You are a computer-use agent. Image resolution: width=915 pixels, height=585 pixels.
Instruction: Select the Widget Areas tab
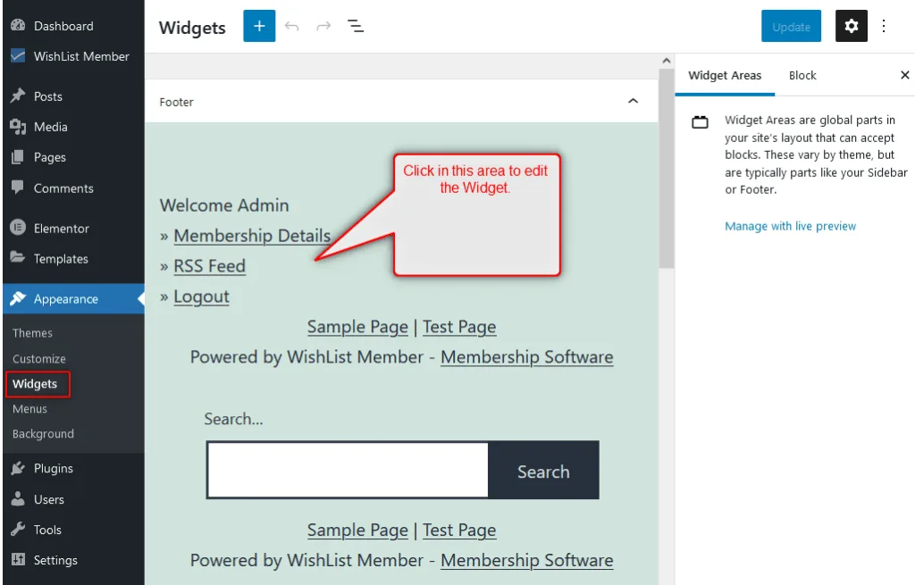coord(725,75)
